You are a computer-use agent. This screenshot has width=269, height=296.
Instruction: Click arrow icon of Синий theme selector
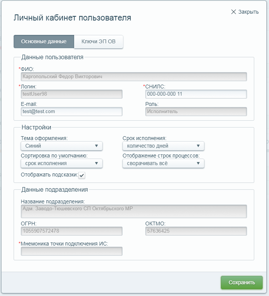click(96, 146)
